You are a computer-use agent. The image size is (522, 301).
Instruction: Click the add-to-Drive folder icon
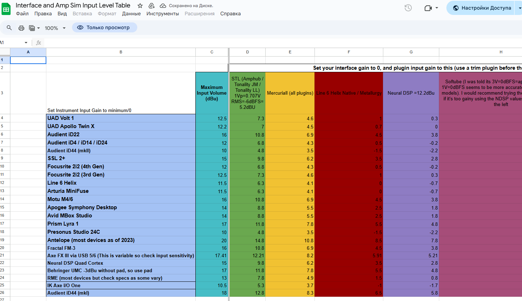pos(152,6)
